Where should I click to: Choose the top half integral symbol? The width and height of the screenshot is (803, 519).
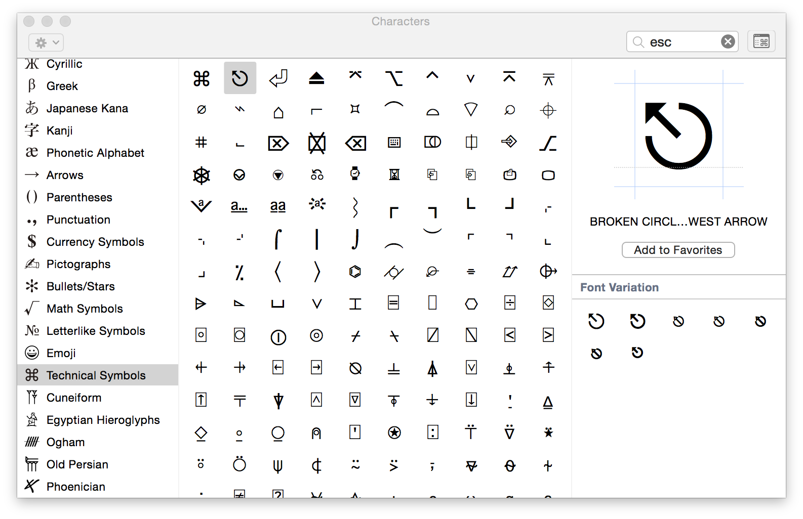pyautogui.click(x=278, y=239)
